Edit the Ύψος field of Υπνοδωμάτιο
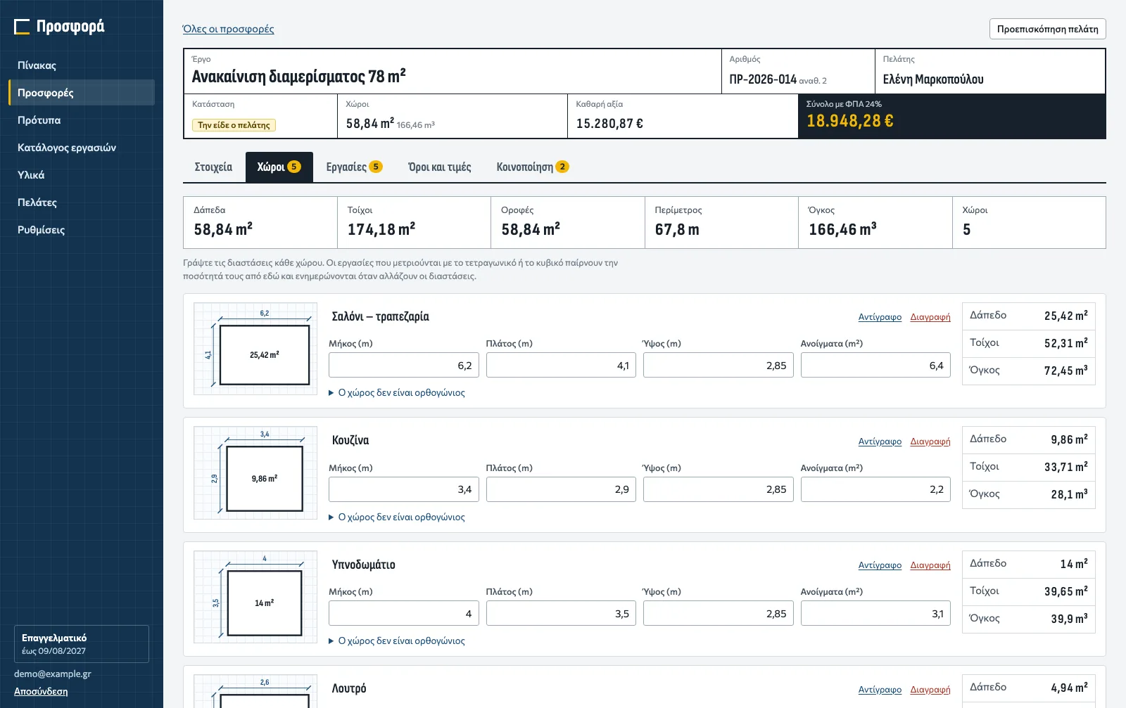 point(719,614)
